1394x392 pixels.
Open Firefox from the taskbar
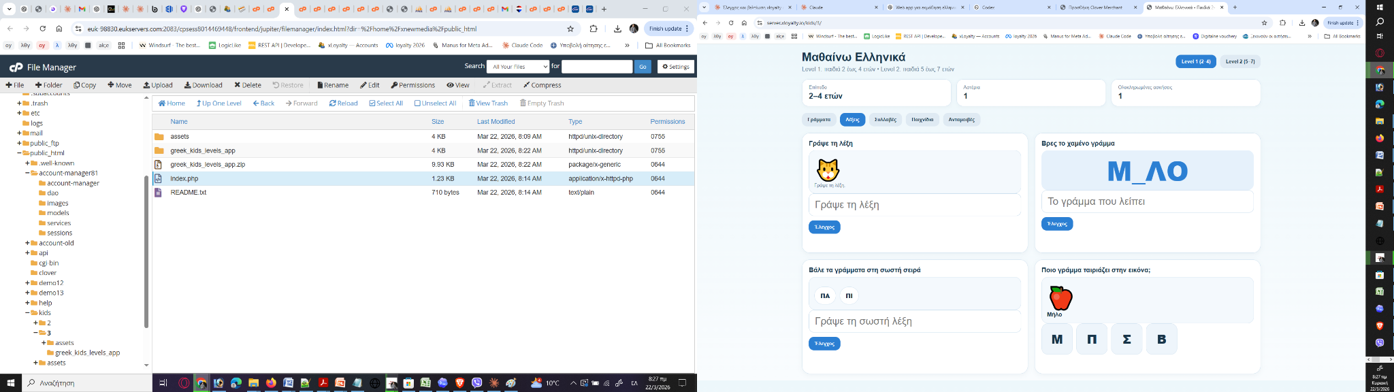coord(271,382)
